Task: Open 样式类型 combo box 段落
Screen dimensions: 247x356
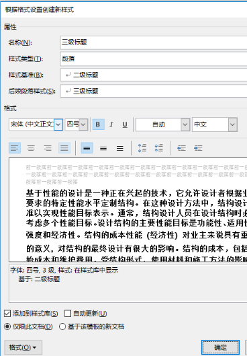Action: coord(154,59)
